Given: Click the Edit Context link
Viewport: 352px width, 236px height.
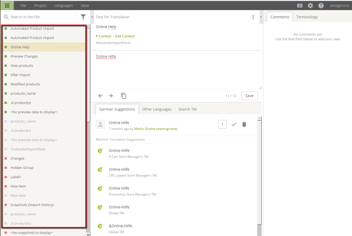Looking at the screenshot, I should coord(125,36).
